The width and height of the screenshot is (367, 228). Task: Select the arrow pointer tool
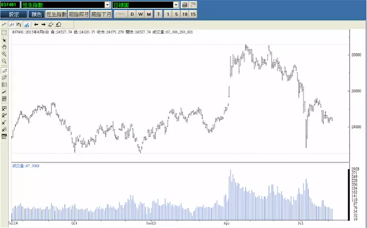point(4,40)
